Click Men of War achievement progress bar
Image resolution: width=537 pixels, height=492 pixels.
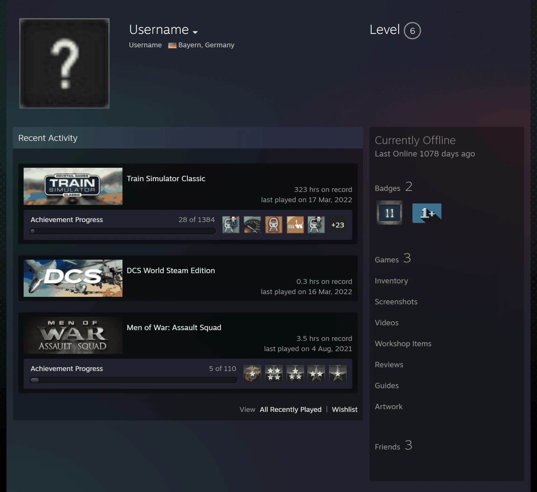(x=134, y=380)
